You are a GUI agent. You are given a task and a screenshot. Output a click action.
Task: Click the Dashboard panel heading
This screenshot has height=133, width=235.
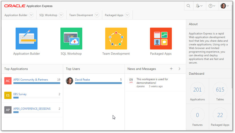pyautogui.click(x=196, y=74)
